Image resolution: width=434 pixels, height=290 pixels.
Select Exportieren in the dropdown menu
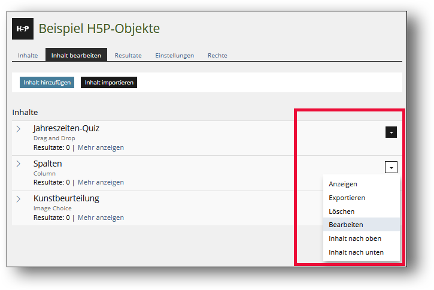pyautogui.click(x=347, y=198)
